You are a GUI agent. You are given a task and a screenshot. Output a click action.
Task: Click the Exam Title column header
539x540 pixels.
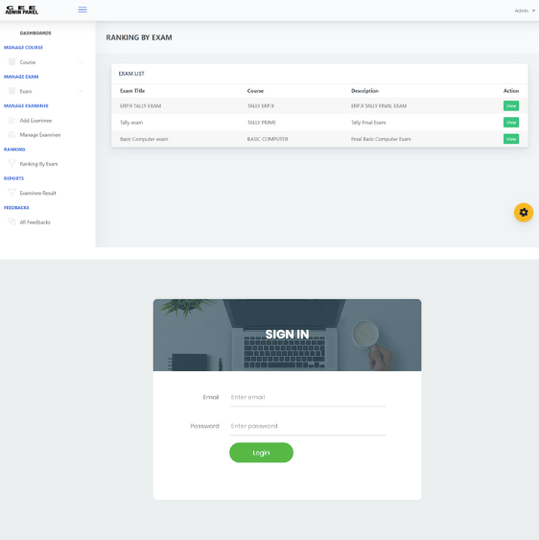[x=132, y=91]
